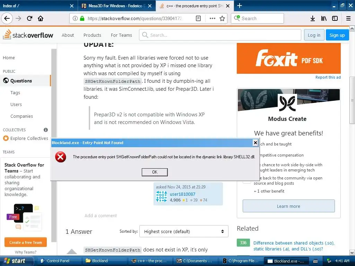Open the Products menu
The image size is (355, 266).
click(x=92, y=35)
